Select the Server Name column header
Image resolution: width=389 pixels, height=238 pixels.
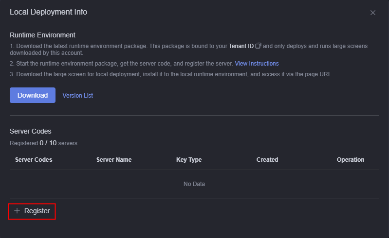114,160
